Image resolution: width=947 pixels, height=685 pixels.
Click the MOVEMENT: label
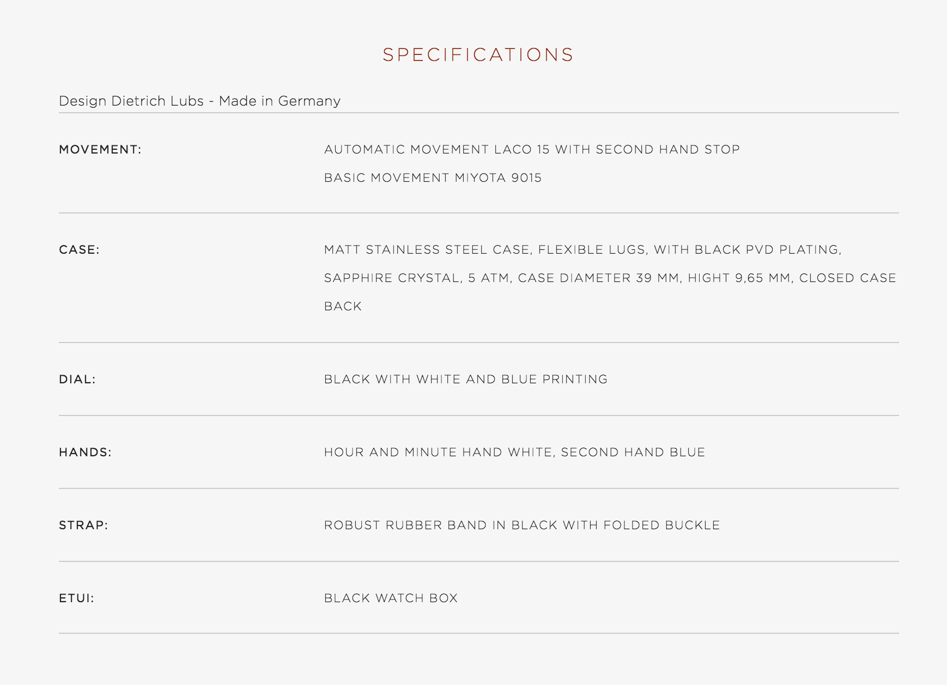[x=100, y=149]
